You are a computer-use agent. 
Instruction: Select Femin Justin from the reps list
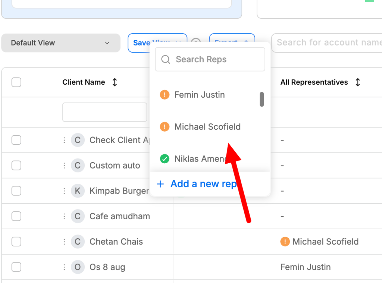click(x=200, y=95)
